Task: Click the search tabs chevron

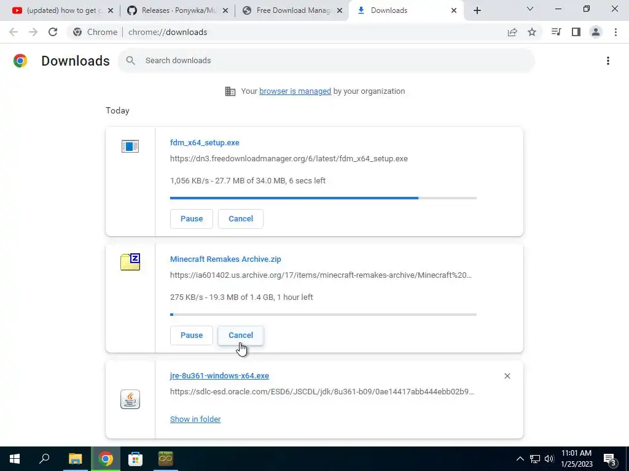Action: [x=530, y=9]
